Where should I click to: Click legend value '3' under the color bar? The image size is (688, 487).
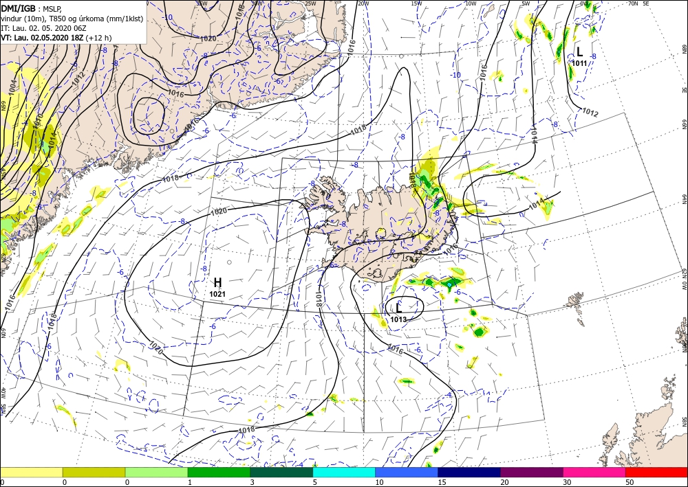pos(252,483)
